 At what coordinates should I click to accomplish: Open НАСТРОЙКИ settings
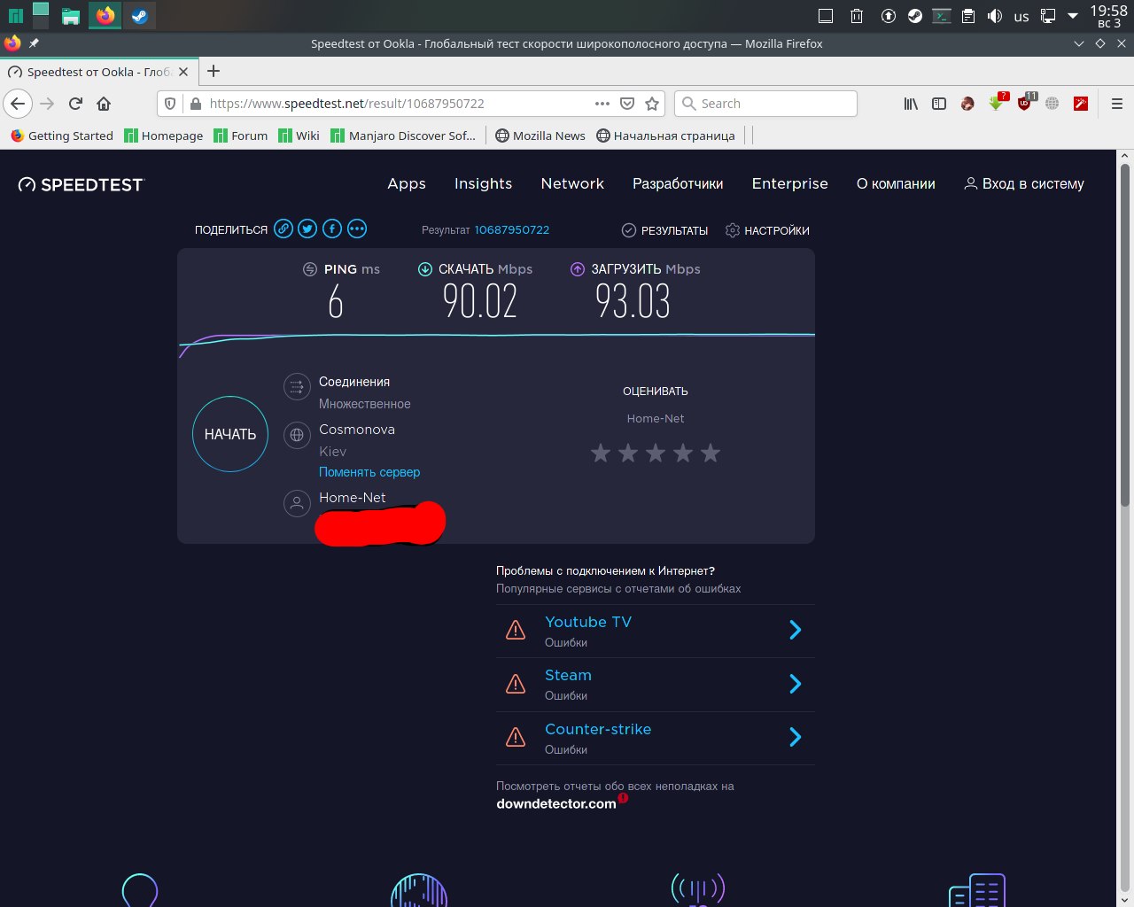coord(767,230)
